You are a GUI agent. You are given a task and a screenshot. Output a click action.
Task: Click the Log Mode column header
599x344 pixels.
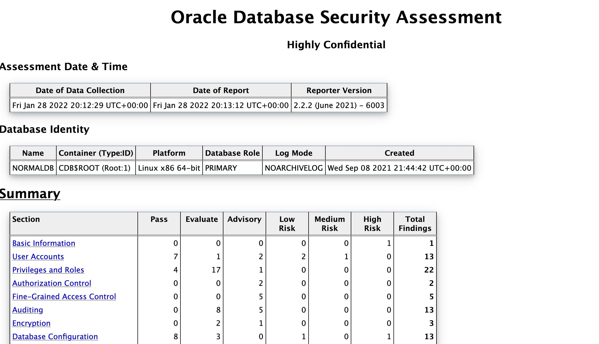point(294,153)
